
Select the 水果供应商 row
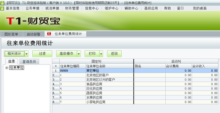point(135,98)
